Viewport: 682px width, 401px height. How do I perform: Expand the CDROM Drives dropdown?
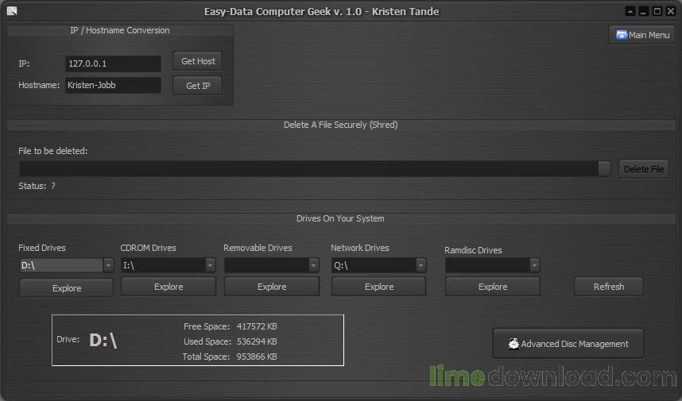(210, 264)
